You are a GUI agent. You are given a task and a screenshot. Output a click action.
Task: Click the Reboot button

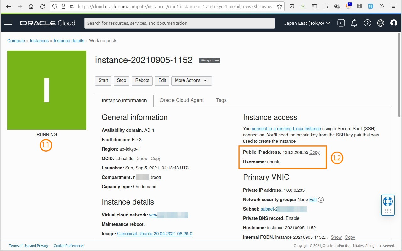pyautogui.click(x=142, y=81)
